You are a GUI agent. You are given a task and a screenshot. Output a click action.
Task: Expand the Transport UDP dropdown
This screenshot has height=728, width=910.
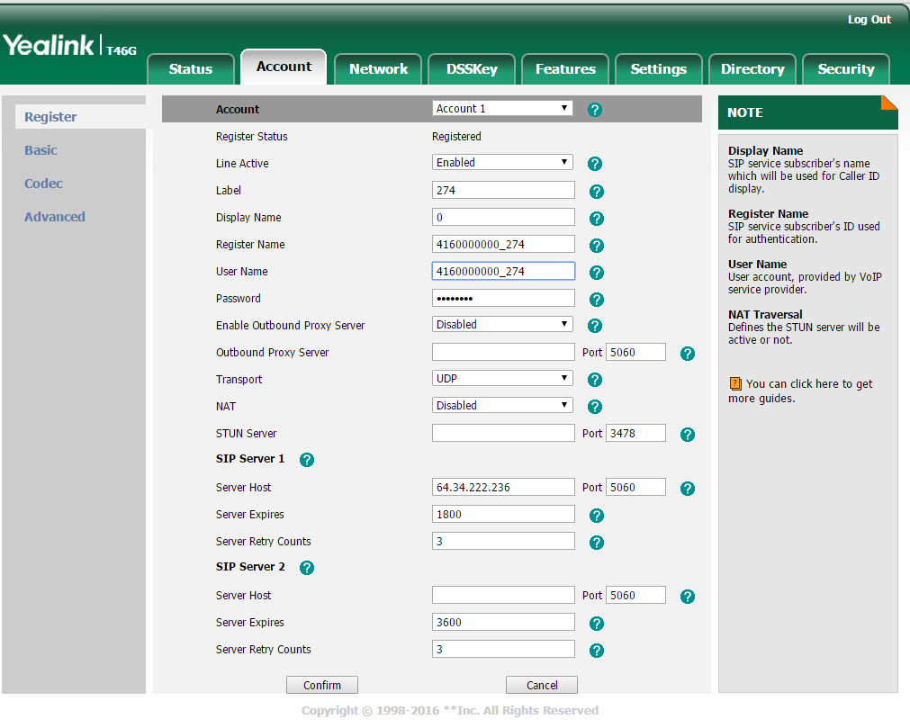coord(502,379)
